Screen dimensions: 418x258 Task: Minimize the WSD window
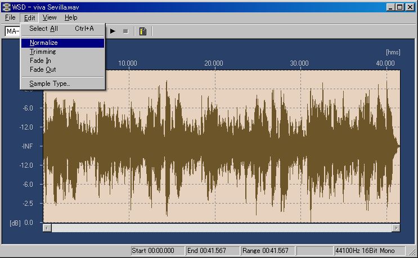pos(390,7)
